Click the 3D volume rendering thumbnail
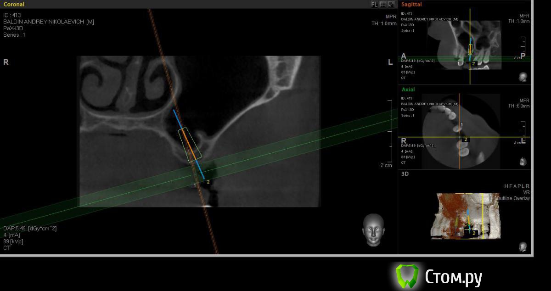The width and height of the screenshot is (551, 291). (x=465, y=216)
